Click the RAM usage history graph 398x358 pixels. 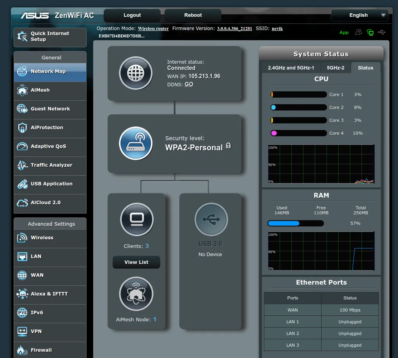(x=321, y=251)
